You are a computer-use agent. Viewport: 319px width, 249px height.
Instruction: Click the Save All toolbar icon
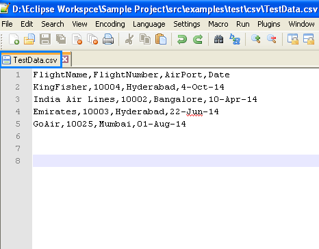pyautogui.click(x=61, y=39)
